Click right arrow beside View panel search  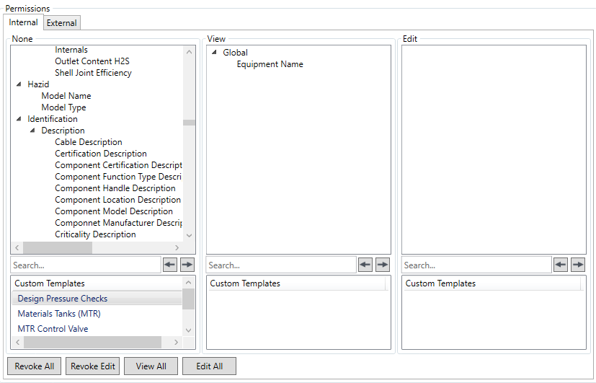pos(383,265)
